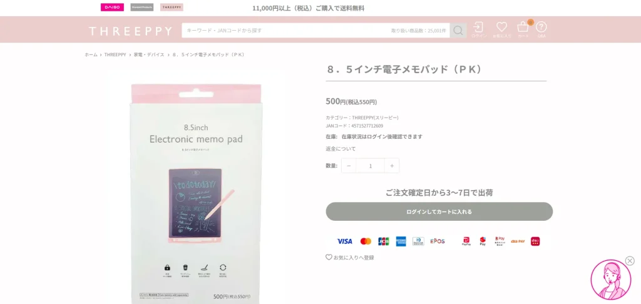Decrease quantity with minus button
This screenshot has height=304, width=641.
(349, 166)
